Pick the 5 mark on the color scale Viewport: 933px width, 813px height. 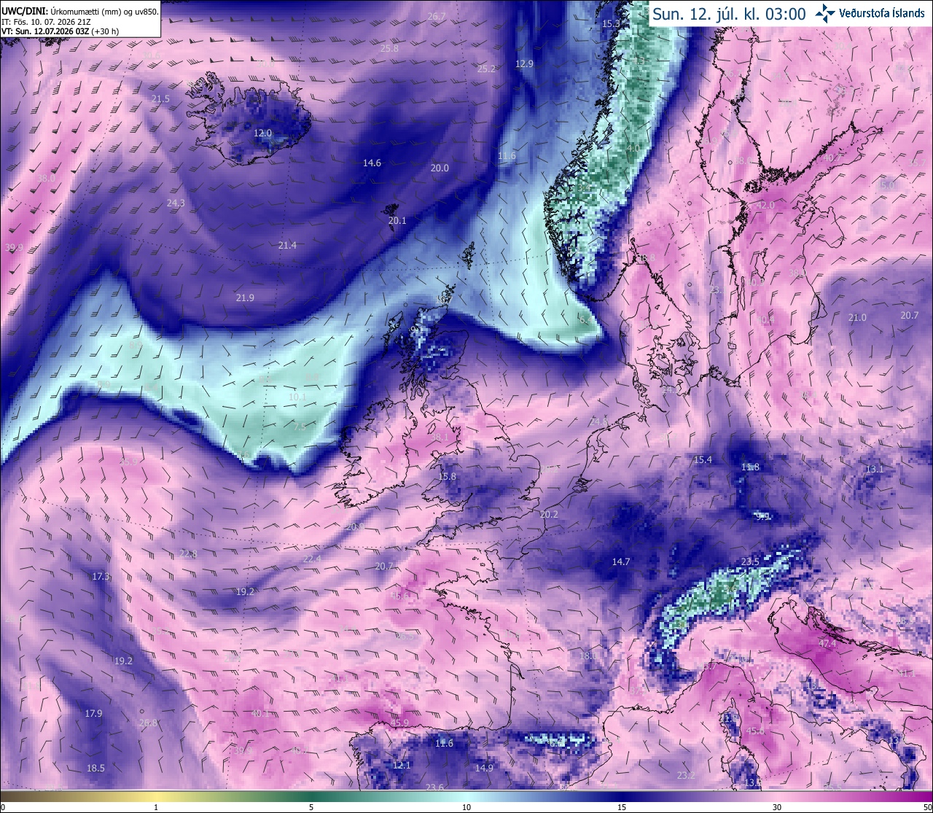coord(311,807)
